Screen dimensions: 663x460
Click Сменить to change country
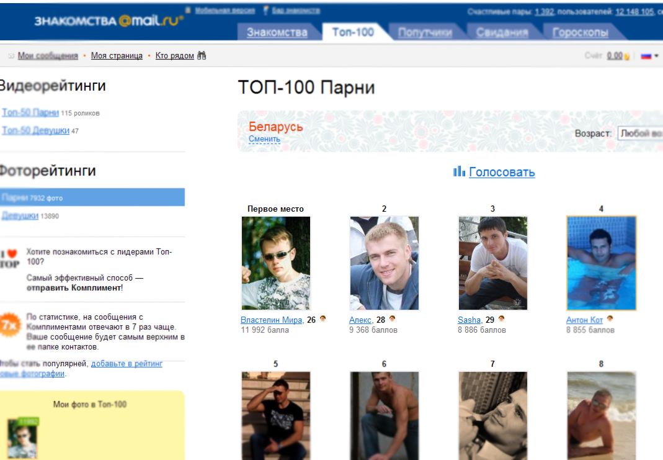coord(264,139)
